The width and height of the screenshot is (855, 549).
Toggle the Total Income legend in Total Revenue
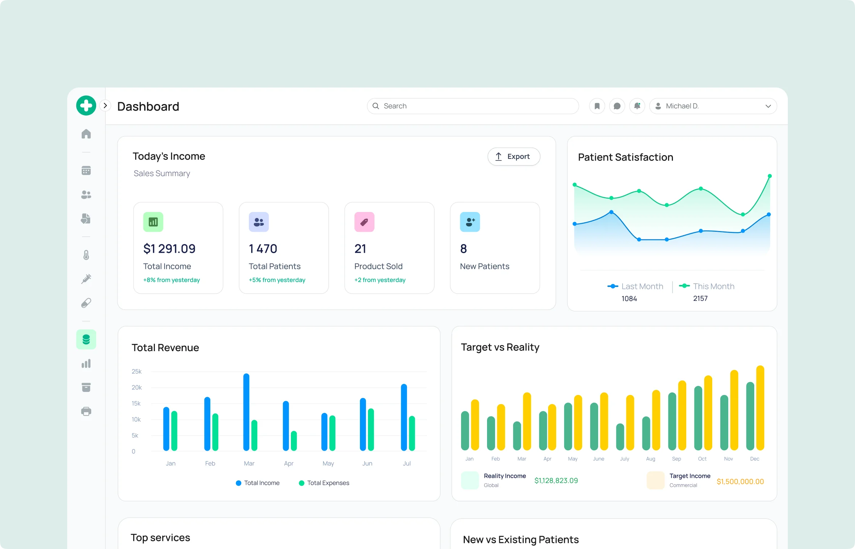click(x=258, y=483)
